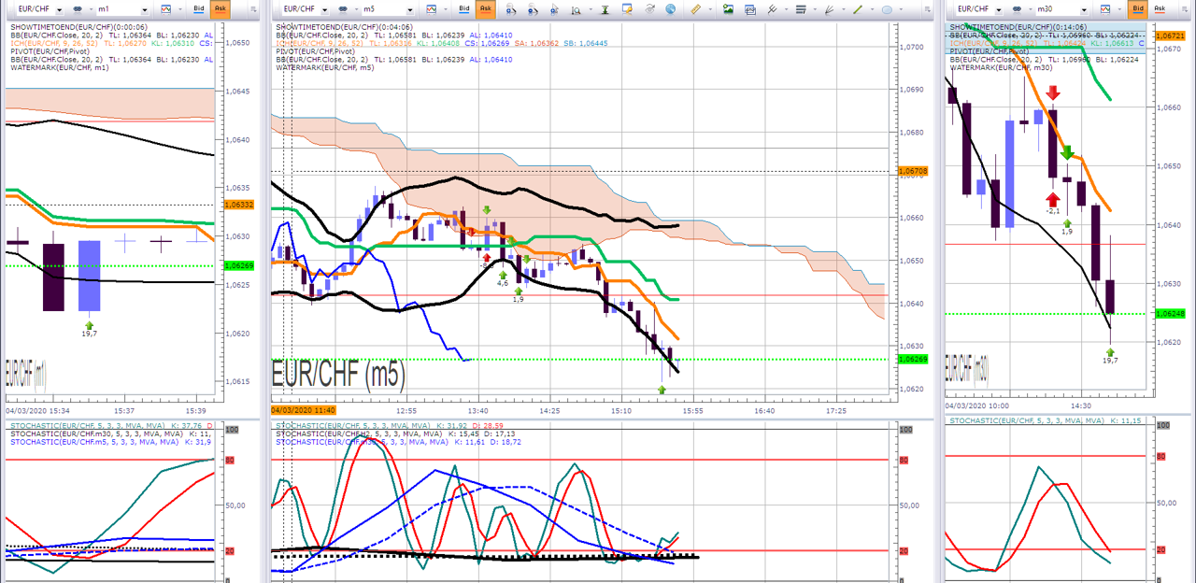This screenshot has width=1196, height=583.
Task: Click the 1,06708 price label
Action: coord(912,172)
